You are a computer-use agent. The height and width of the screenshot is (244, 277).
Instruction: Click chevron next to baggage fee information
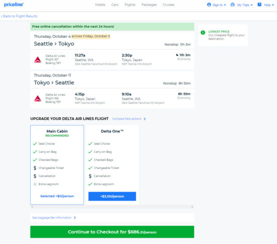click(75, 218)
